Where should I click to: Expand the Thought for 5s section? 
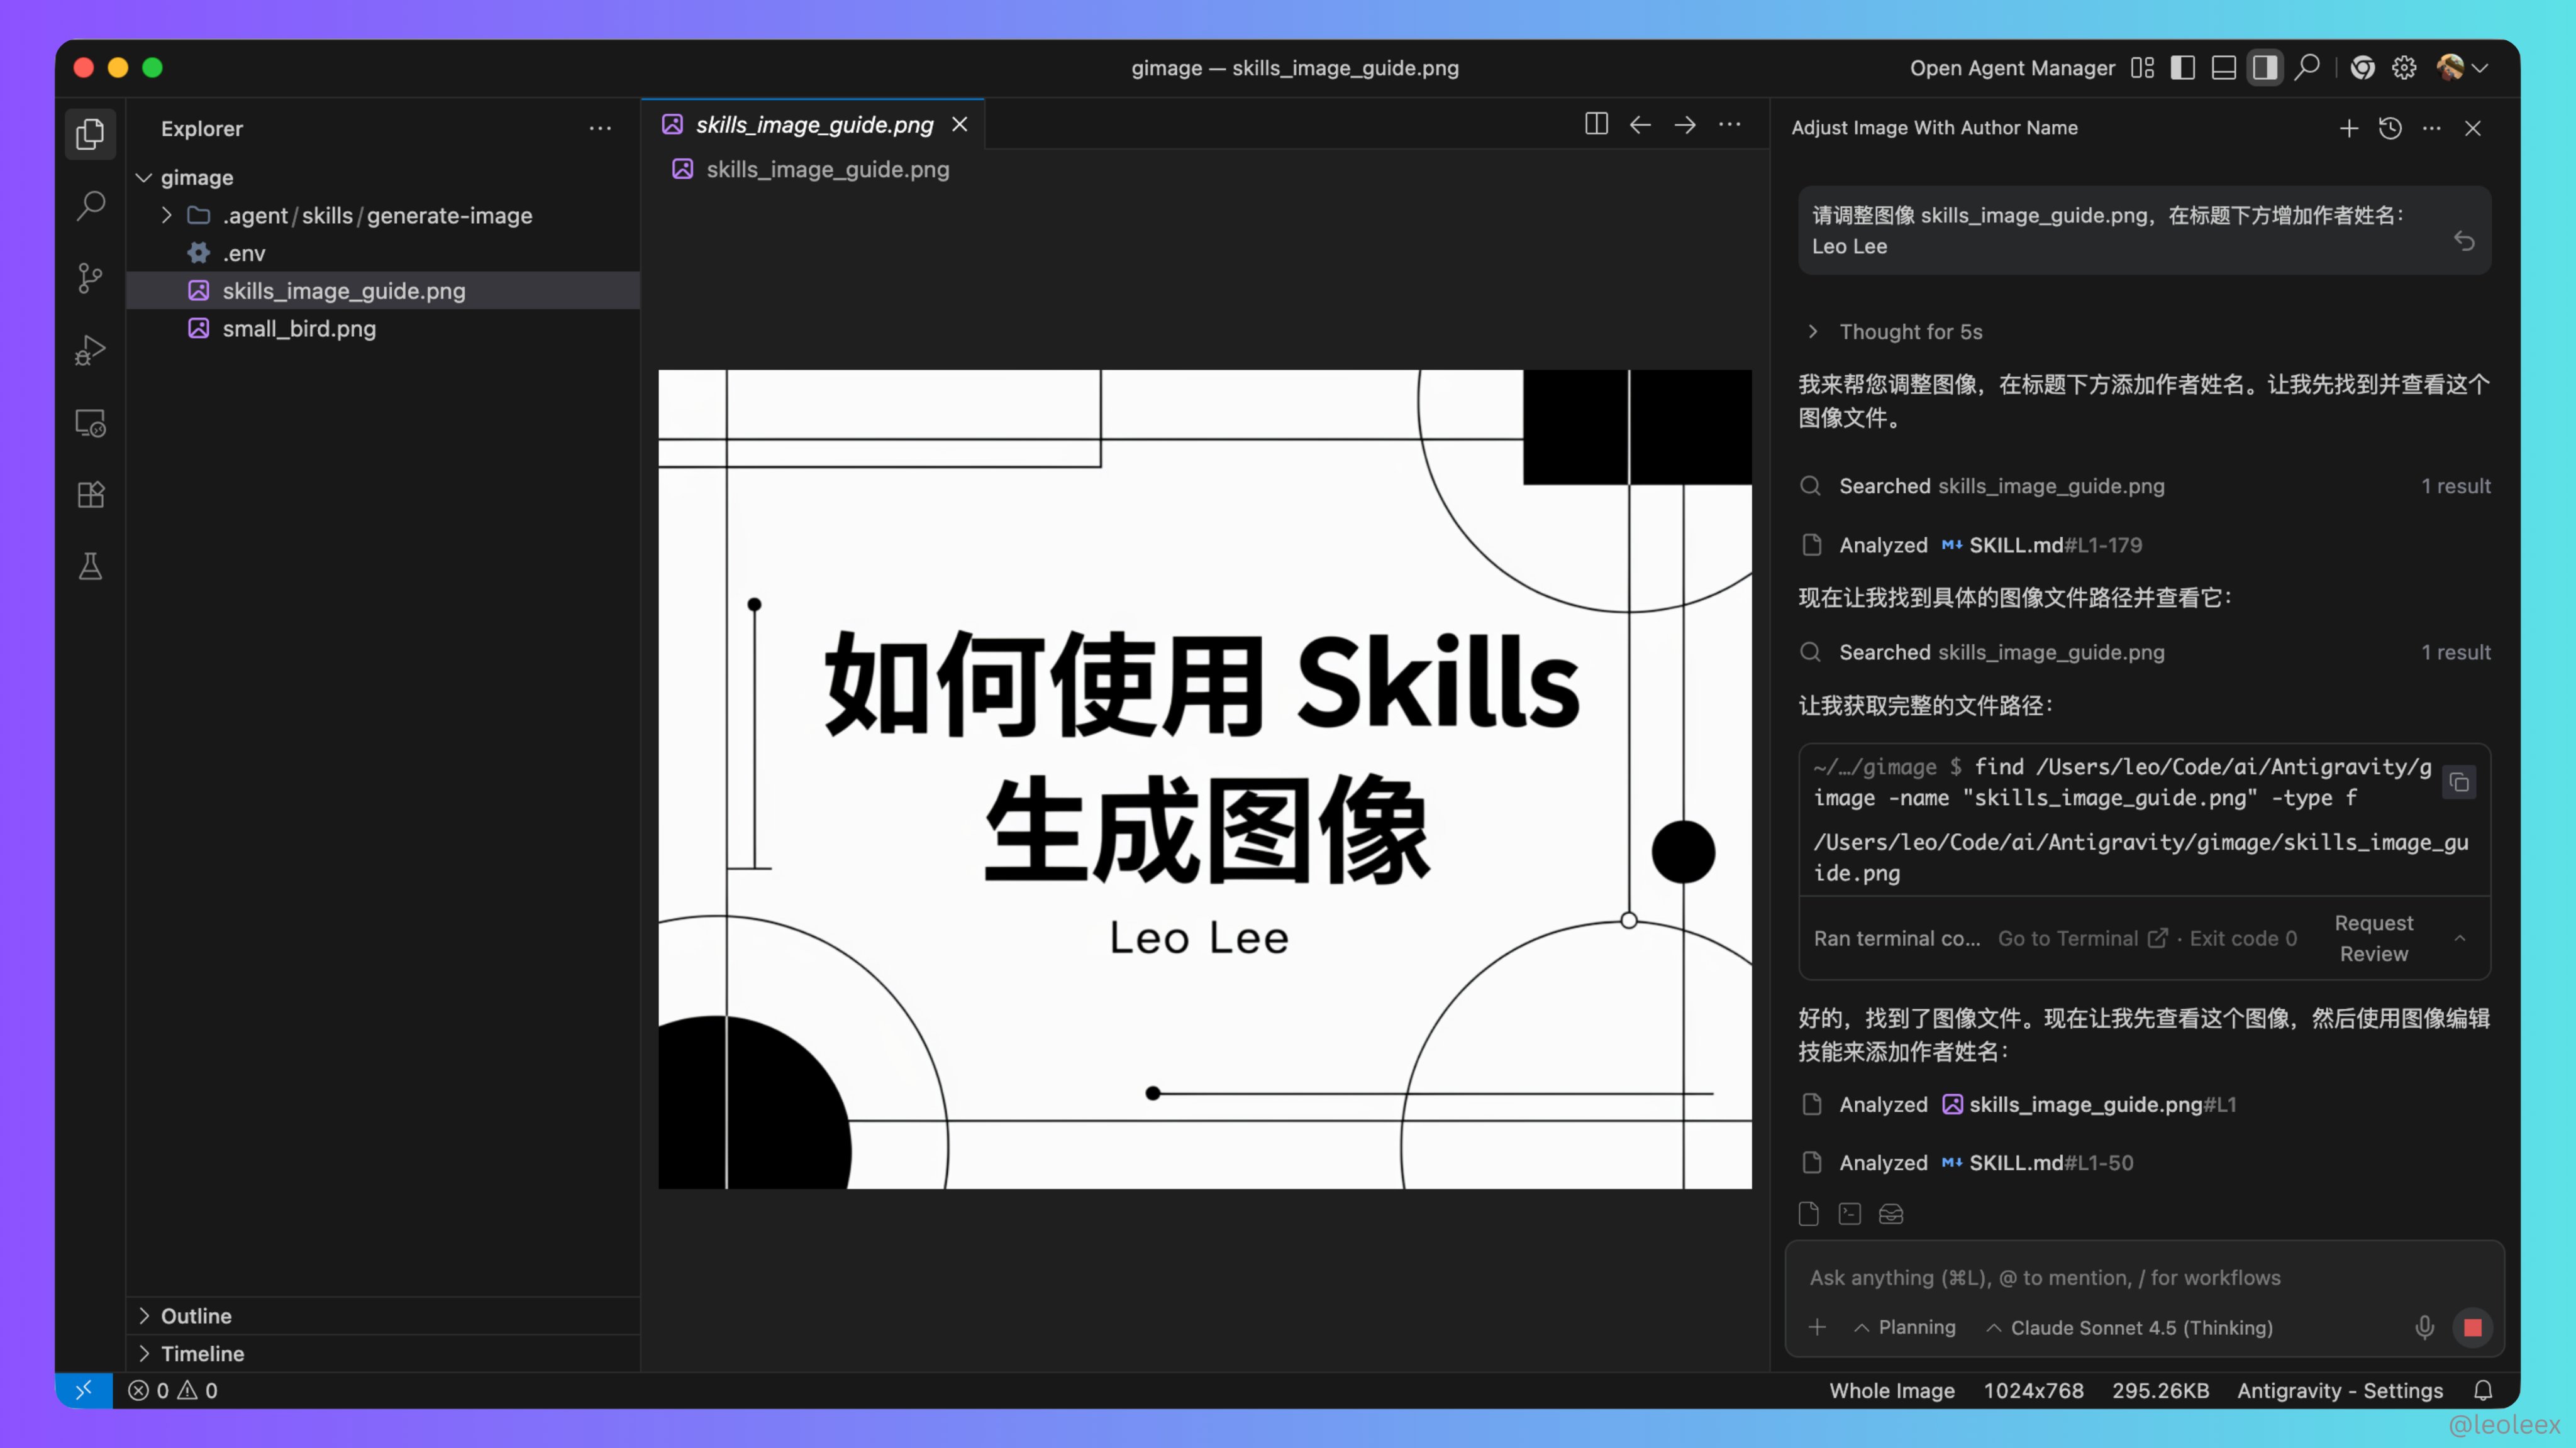point(1812,331)
